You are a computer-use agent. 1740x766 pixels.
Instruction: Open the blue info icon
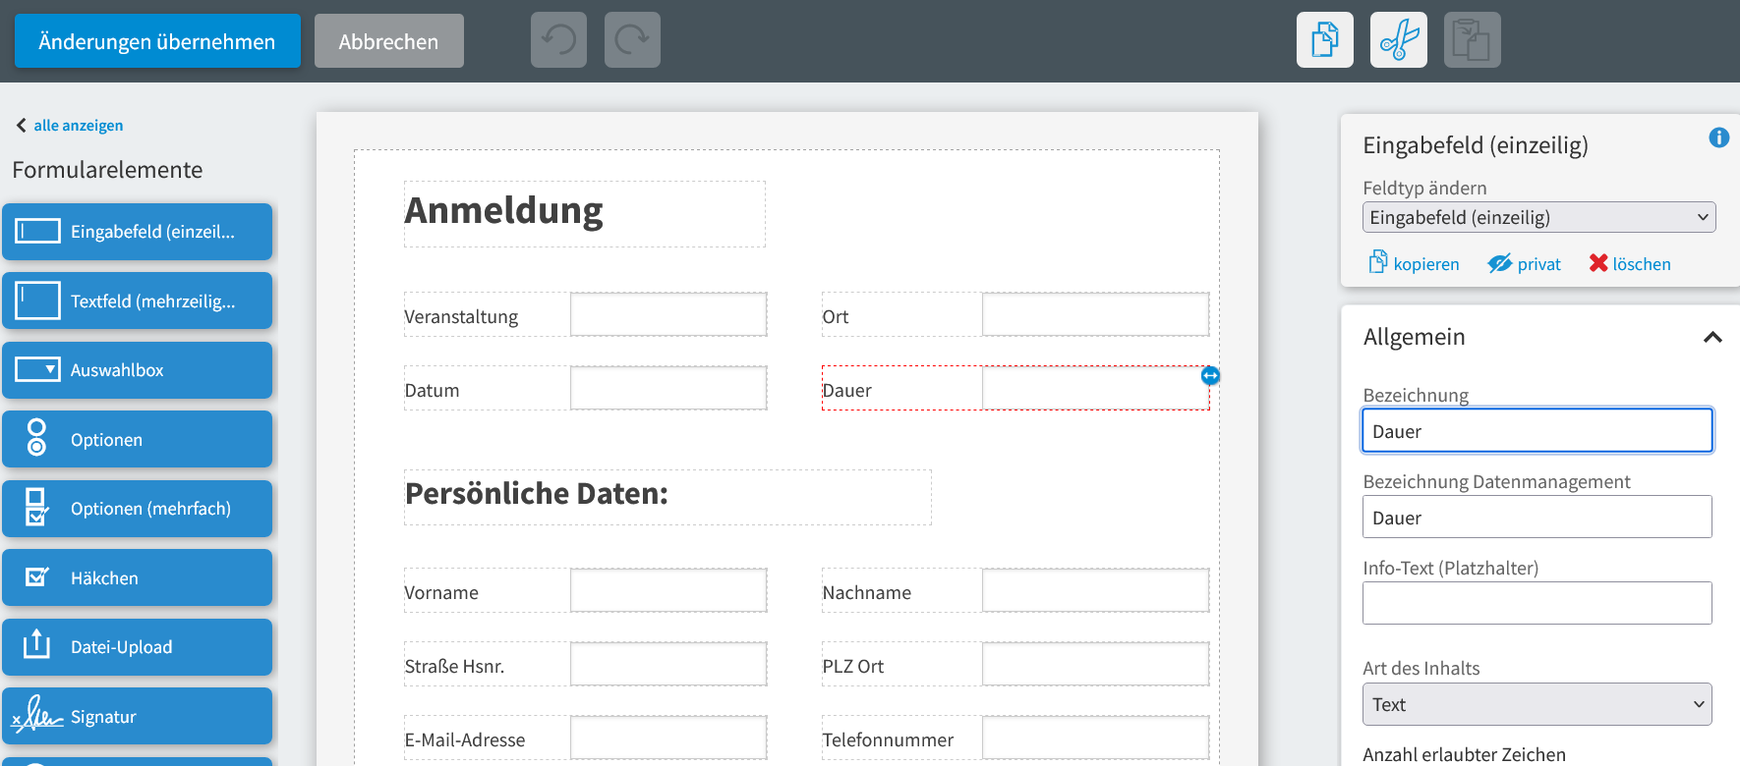(x=1718, y=137)
